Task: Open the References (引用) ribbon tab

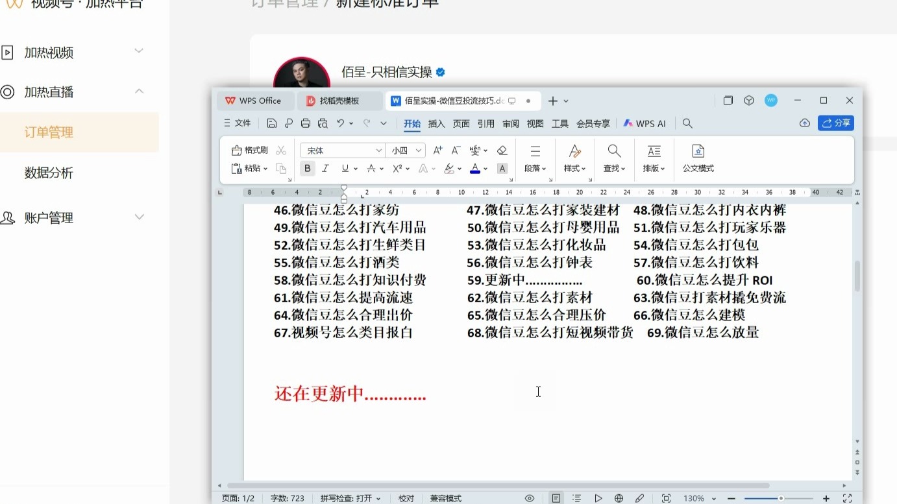Action: click(x=486, y=123)
